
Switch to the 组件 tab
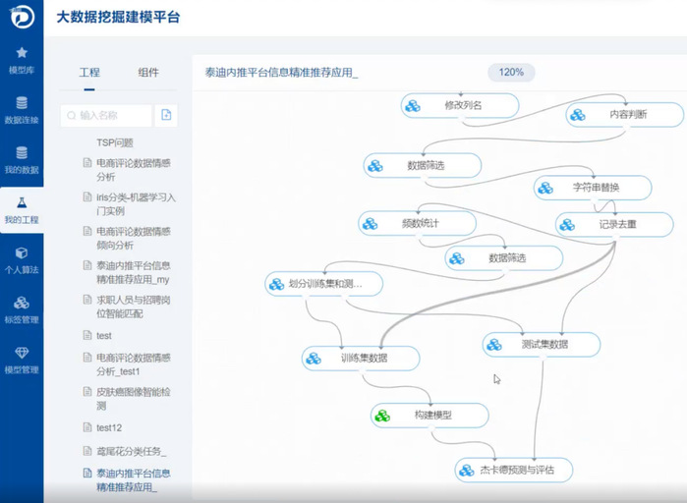tap(148, 73)
